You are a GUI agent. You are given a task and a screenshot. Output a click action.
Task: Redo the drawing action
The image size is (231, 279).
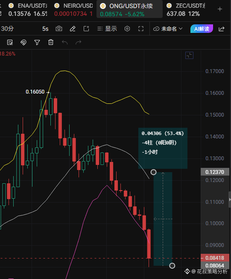(x=78, y=42)
